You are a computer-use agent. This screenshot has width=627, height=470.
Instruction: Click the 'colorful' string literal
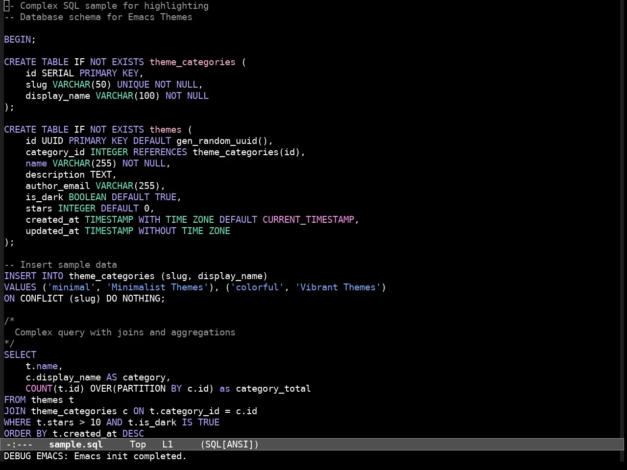click(257, 287)
